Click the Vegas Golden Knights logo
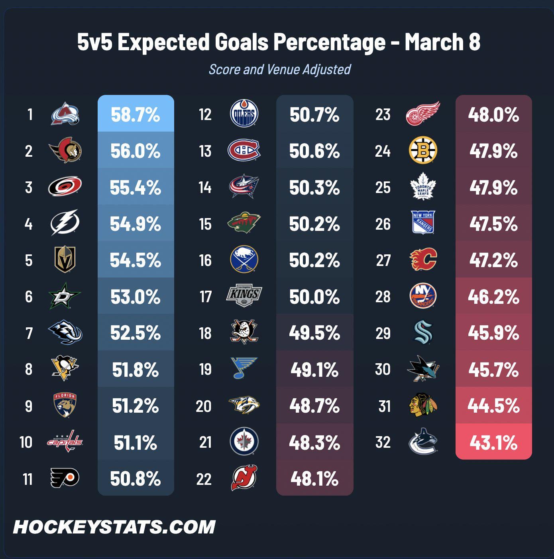 pyautogui.click(x=65, y=260)
